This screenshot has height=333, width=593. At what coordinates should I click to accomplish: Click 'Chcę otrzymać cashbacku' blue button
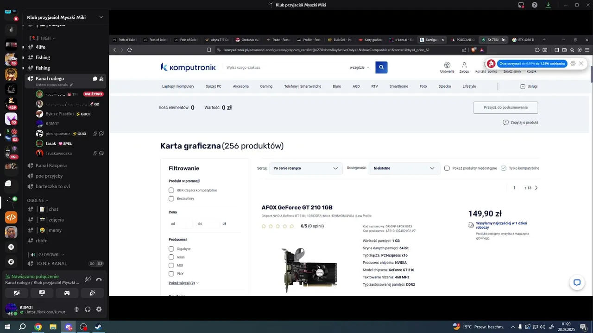pos(533,63)
